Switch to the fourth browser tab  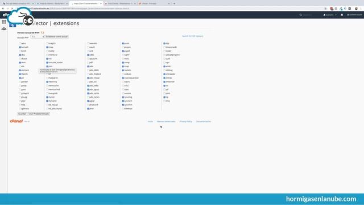coord(120,3)
